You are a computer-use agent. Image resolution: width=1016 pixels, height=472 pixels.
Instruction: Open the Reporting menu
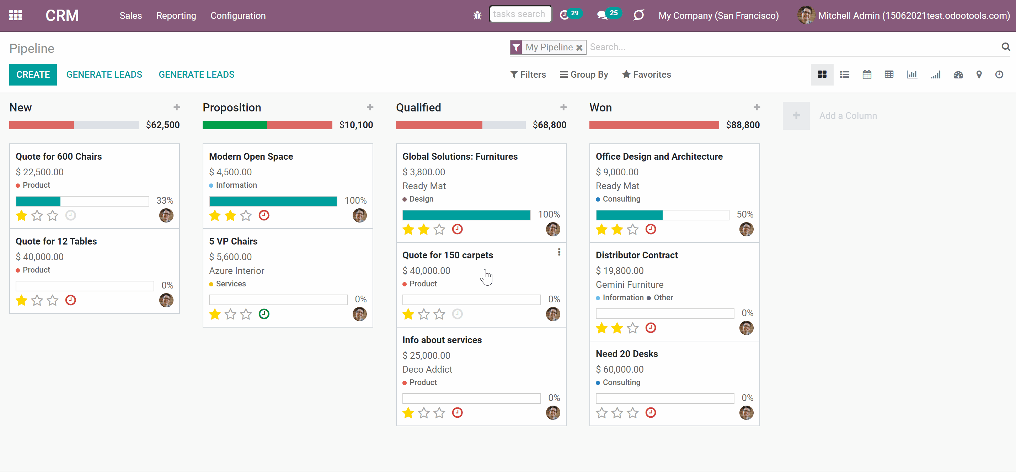click(176, 15)
